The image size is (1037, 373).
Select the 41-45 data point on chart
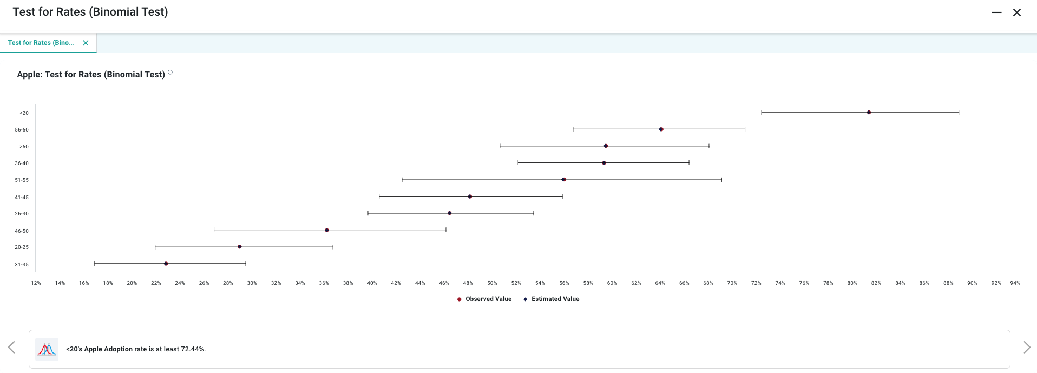coord(470,197)
